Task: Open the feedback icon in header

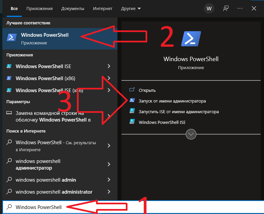Action: point(226,8)
